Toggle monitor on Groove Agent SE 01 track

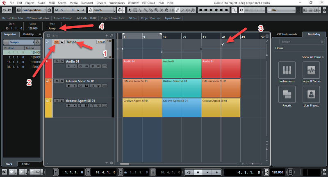[x=75, y=106]
